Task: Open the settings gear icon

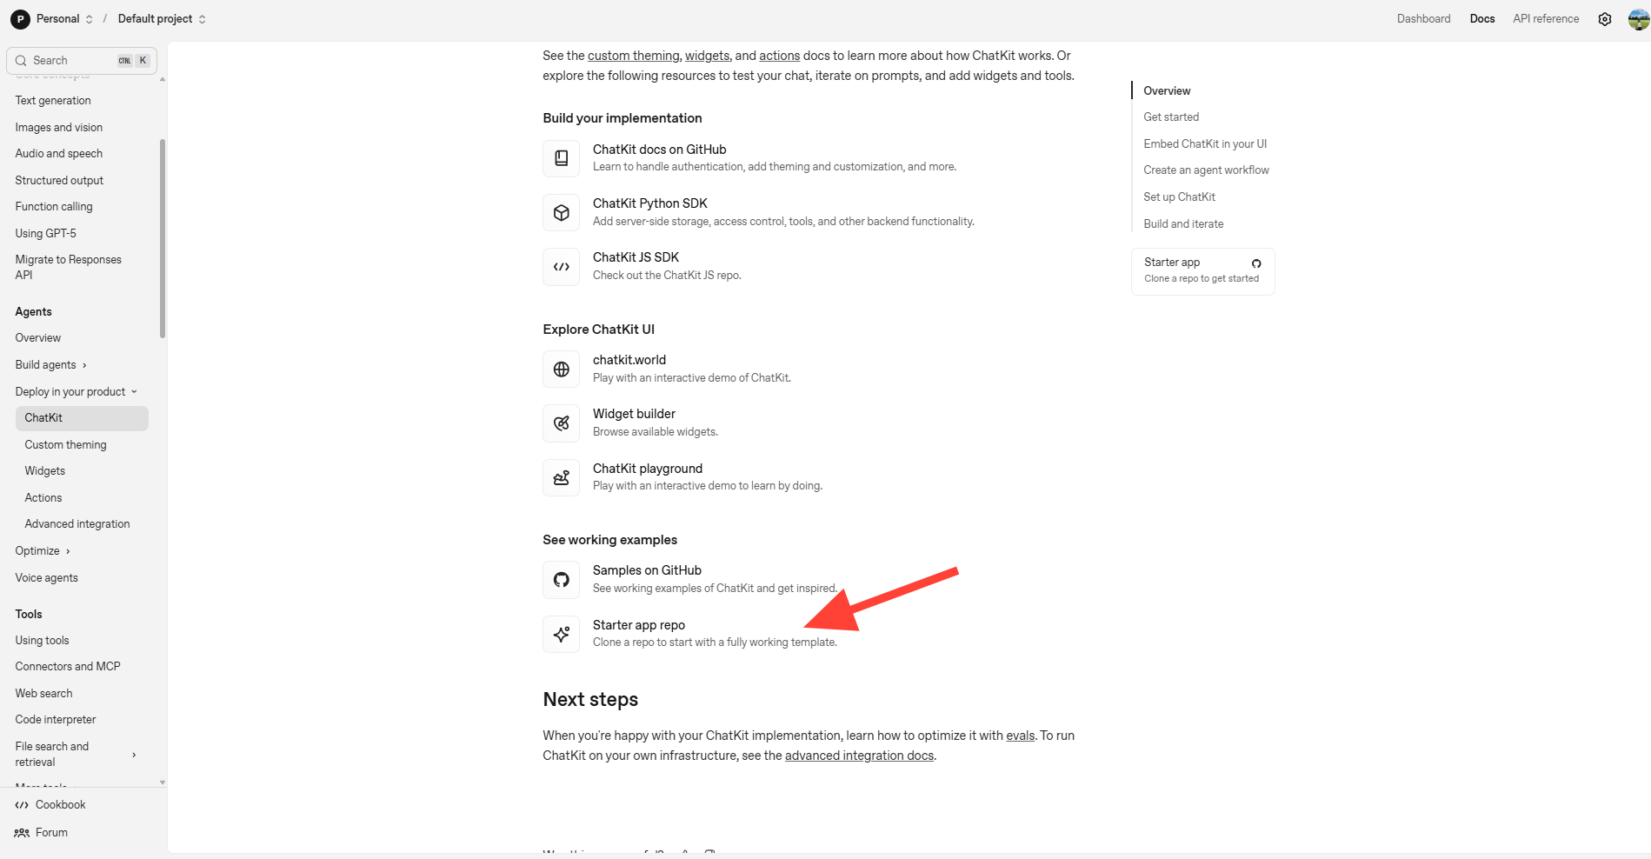Action: click(x=1605, y=19)
